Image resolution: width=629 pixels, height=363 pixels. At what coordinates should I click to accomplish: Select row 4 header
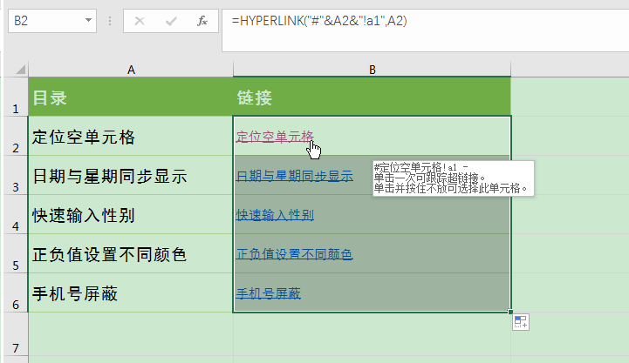click(16, 214)
